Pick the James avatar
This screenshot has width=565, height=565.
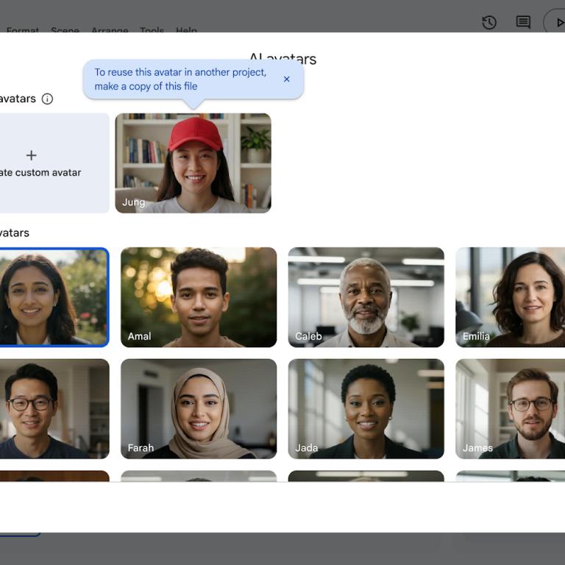(x=510, y=409)
